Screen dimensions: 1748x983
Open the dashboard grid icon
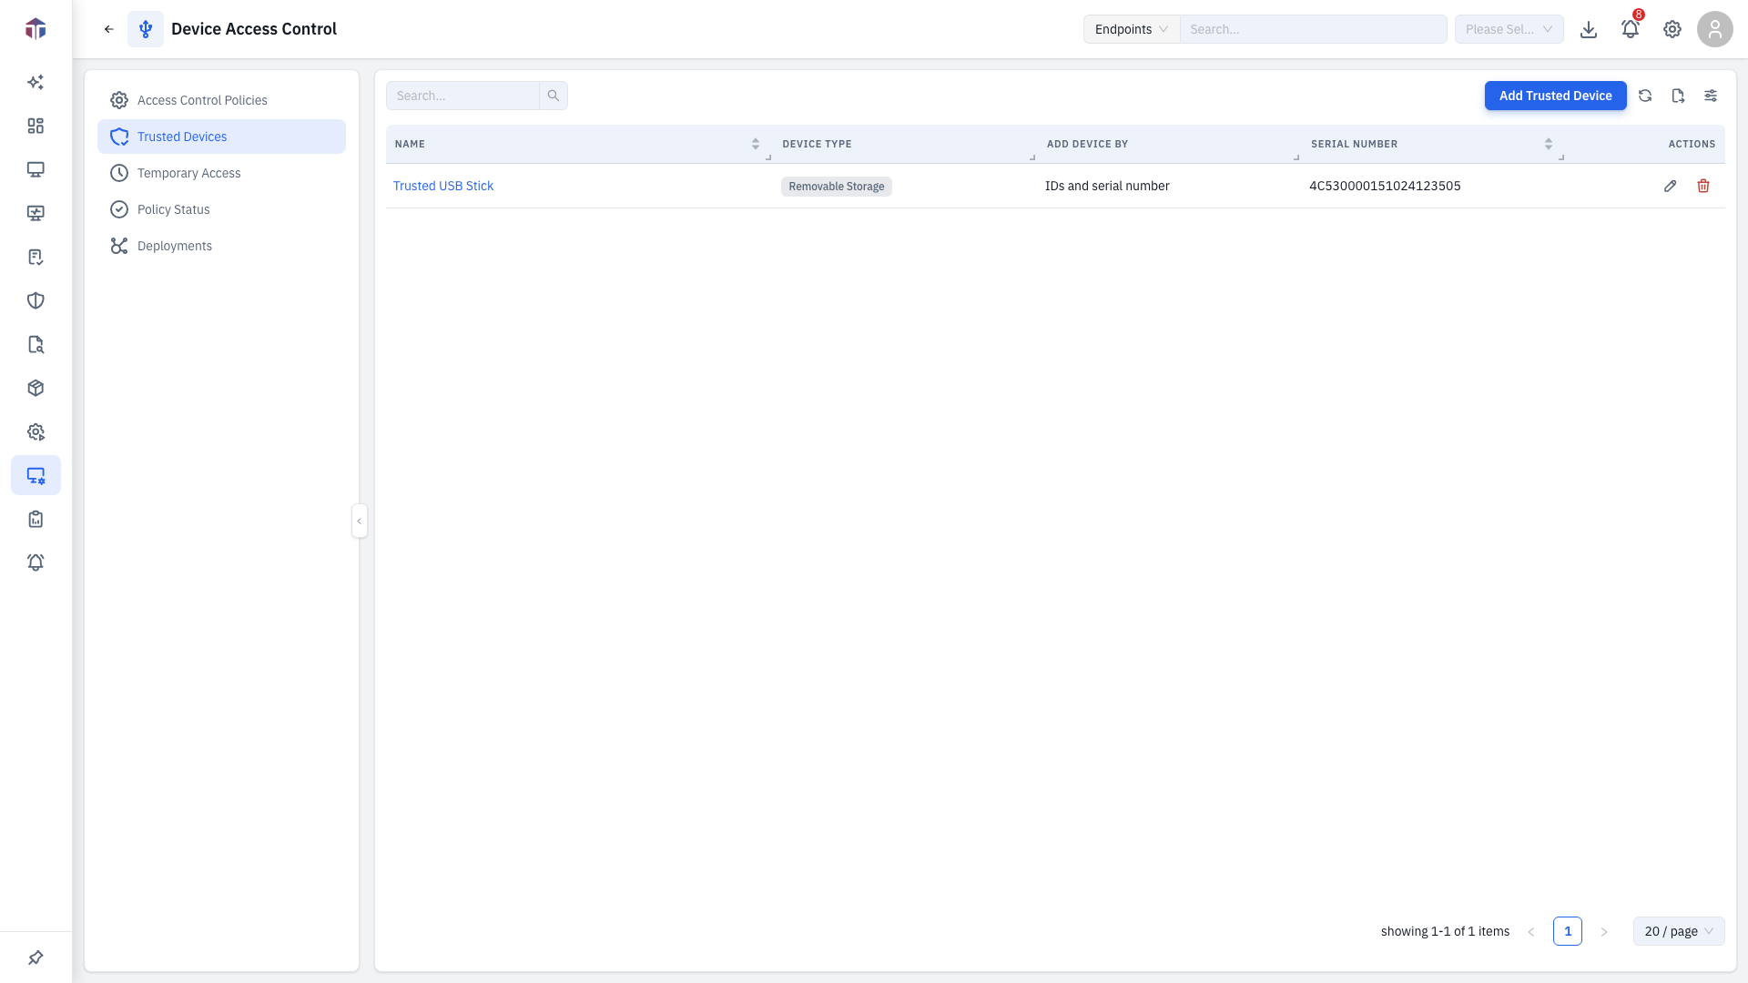click(x=36, y=126)
